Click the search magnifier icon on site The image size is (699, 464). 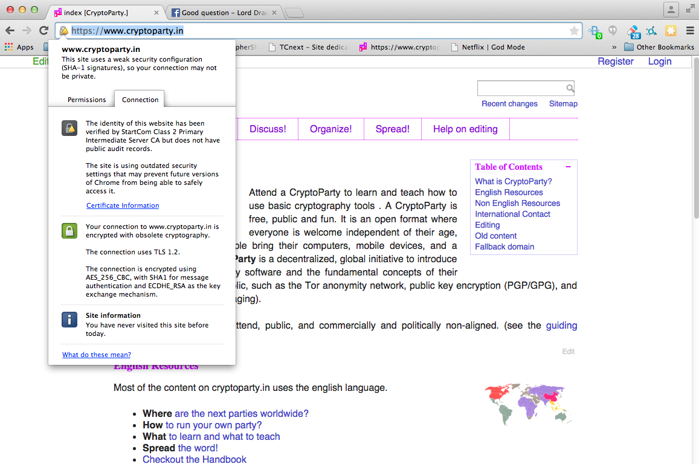tap(570, 88)
